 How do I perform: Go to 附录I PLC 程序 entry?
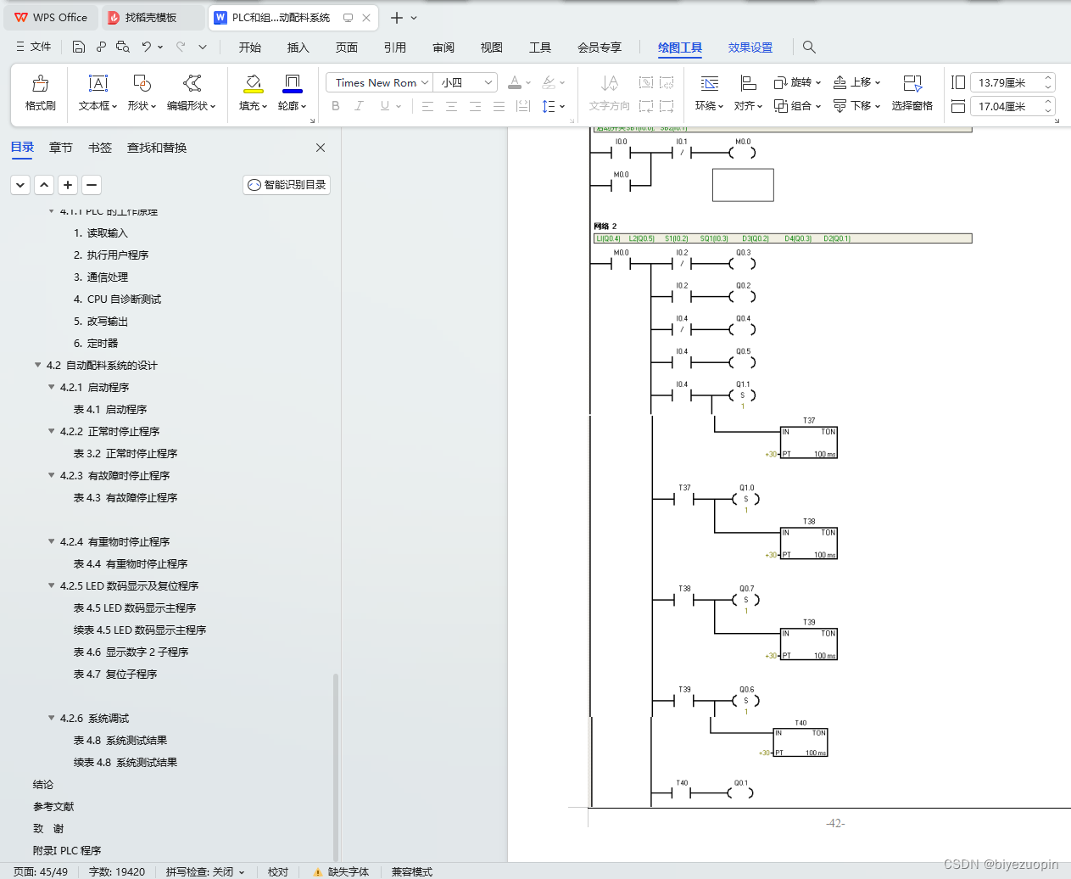(x=67, y=850)
